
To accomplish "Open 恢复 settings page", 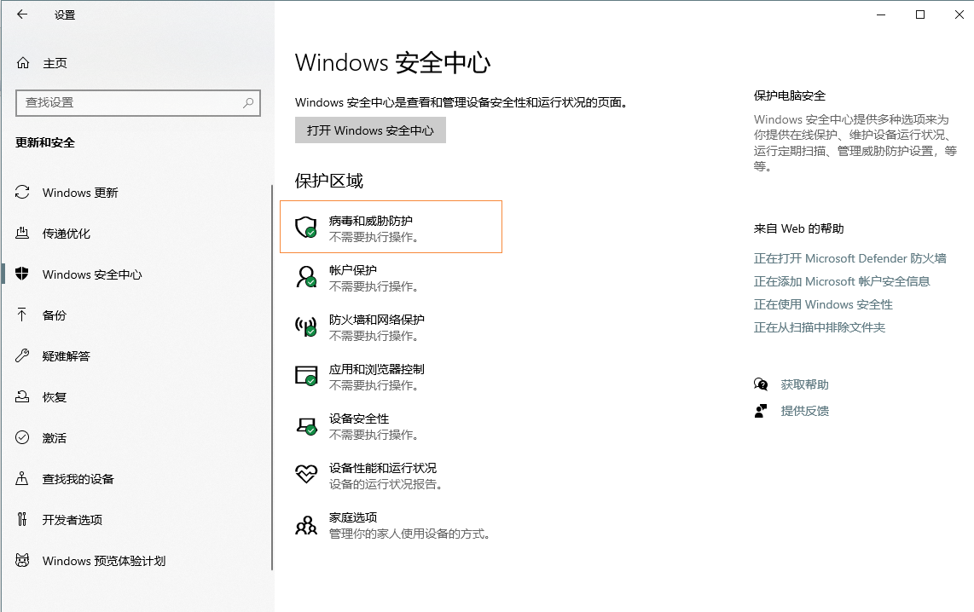I will (54, 396).
